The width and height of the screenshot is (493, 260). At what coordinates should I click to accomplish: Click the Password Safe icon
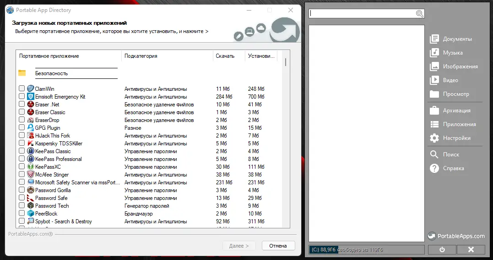[31, 198]
